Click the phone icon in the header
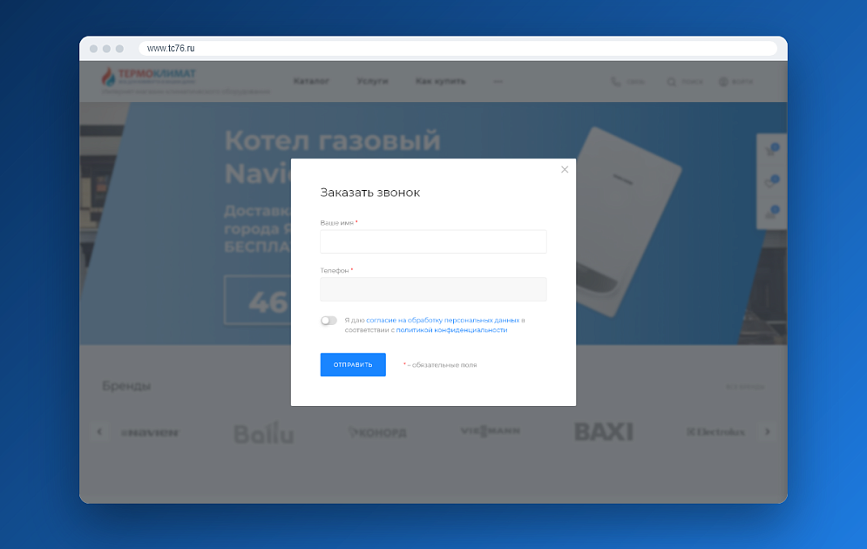The width and height of the screenshot is (867, 549). click(x=615, y=82)
